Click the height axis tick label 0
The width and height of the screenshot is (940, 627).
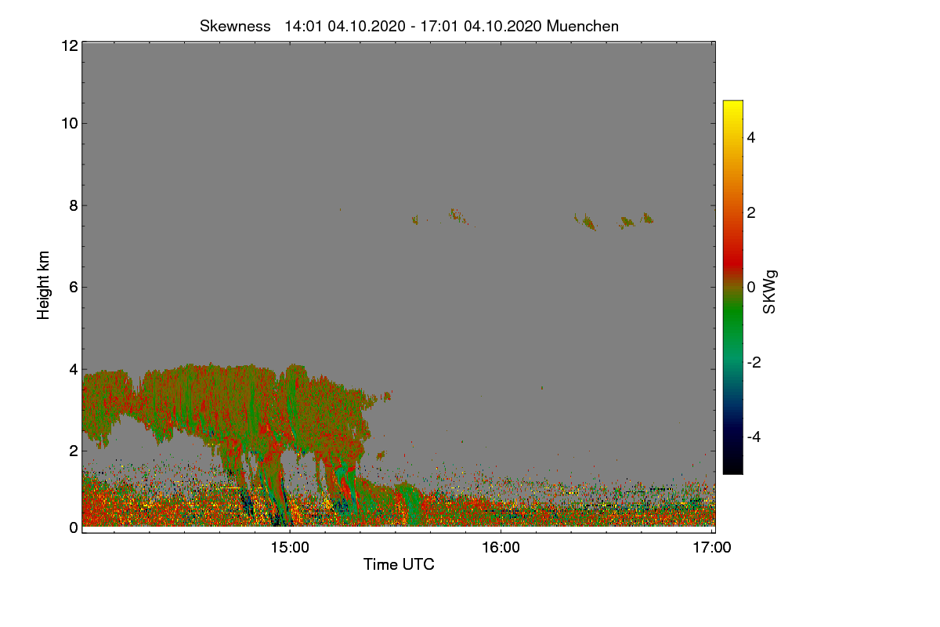coord(73,527)
